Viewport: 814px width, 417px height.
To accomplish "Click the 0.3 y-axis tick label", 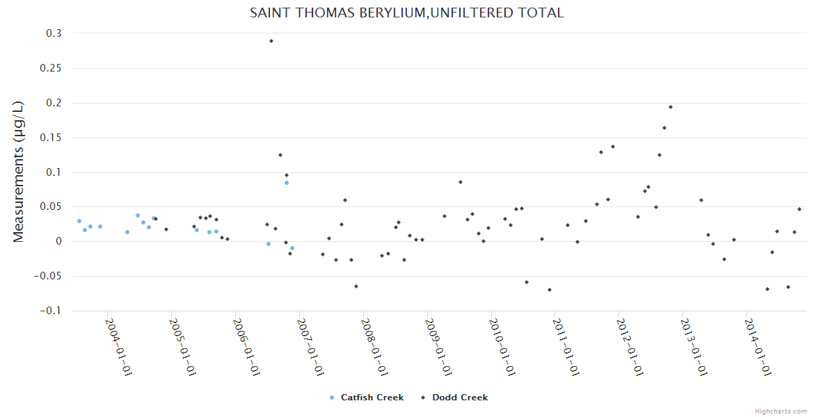I will tap(54, 33).
